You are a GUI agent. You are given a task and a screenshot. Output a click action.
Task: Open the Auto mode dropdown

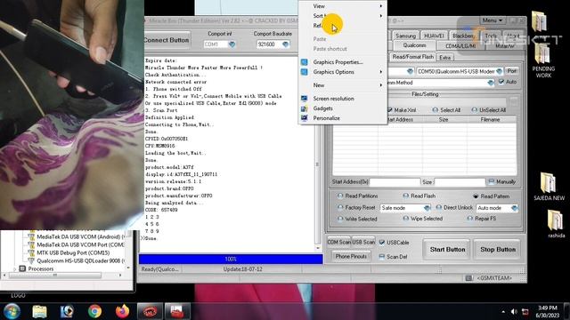[514, 208]
